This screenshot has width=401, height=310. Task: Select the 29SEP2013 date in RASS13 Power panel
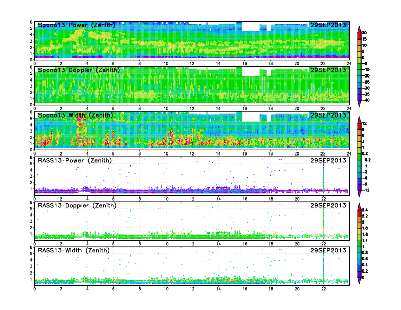point(328,161)
